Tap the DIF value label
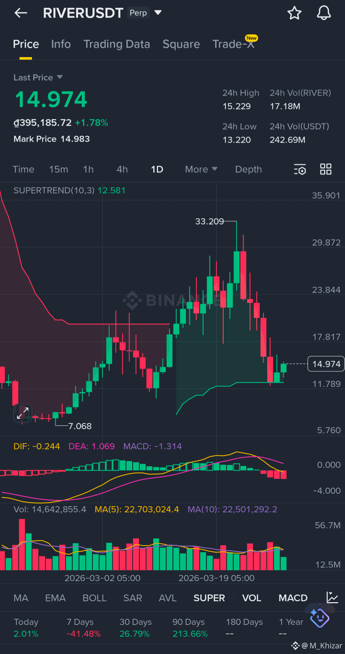This screenshot has width=345, height=654. click(37, 446)
